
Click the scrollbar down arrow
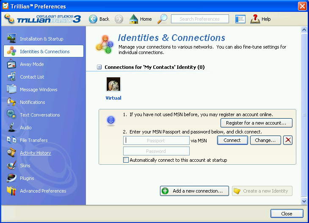tap(304, 201)
